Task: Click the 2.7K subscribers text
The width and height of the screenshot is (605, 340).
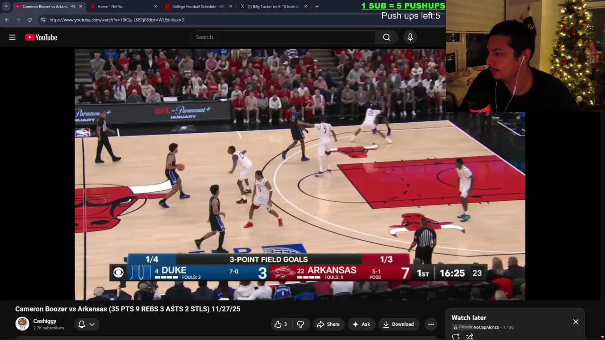Action: point(49,328)
